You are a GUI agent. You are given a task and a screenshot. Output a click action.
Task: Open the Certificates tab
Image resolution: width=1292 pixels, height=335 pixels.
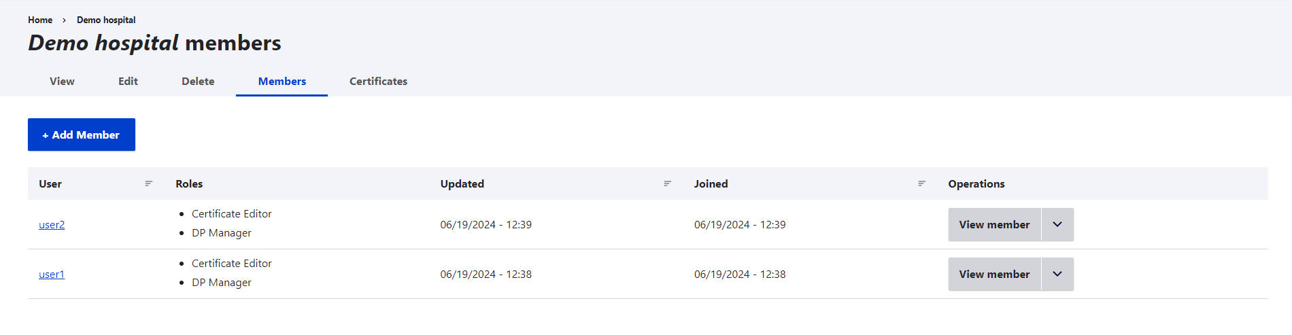378,82
